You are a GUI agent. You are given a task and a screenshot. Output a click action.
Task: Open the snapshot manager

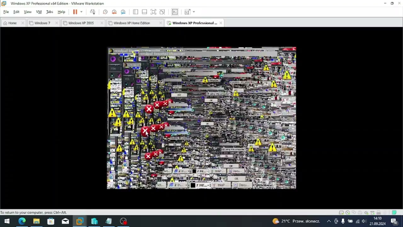tap(123, 12)
